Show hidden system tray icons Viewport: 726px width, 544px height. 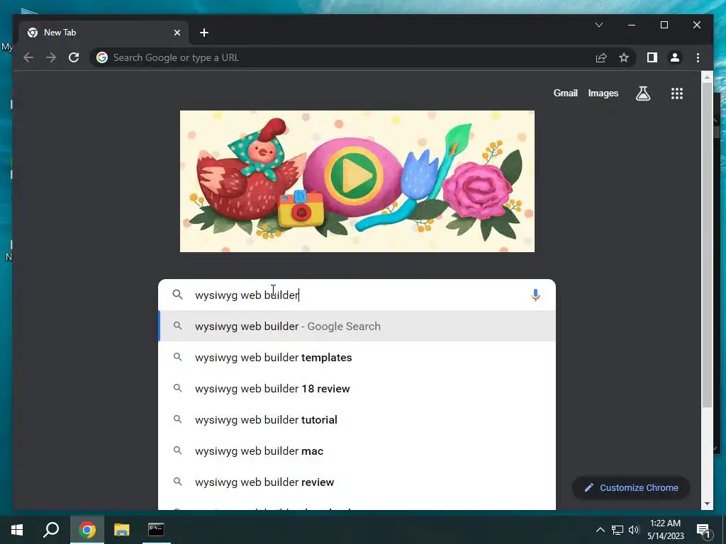point(600,530)
